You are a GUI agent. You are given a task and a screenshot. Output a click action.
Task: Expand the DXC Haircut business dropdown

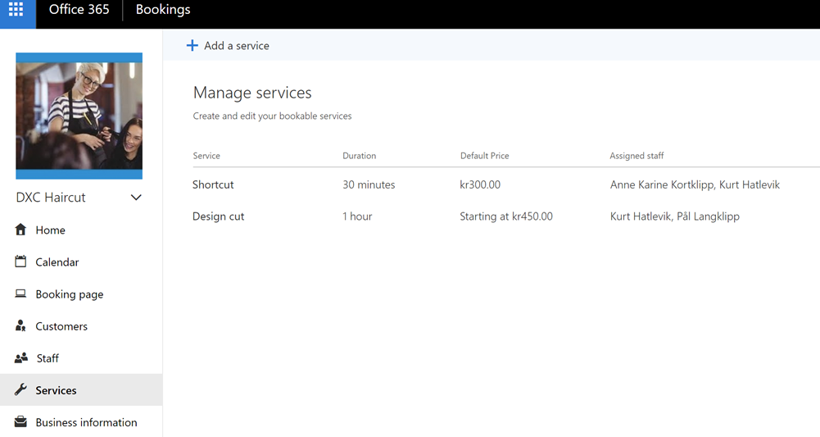[136, 198]
